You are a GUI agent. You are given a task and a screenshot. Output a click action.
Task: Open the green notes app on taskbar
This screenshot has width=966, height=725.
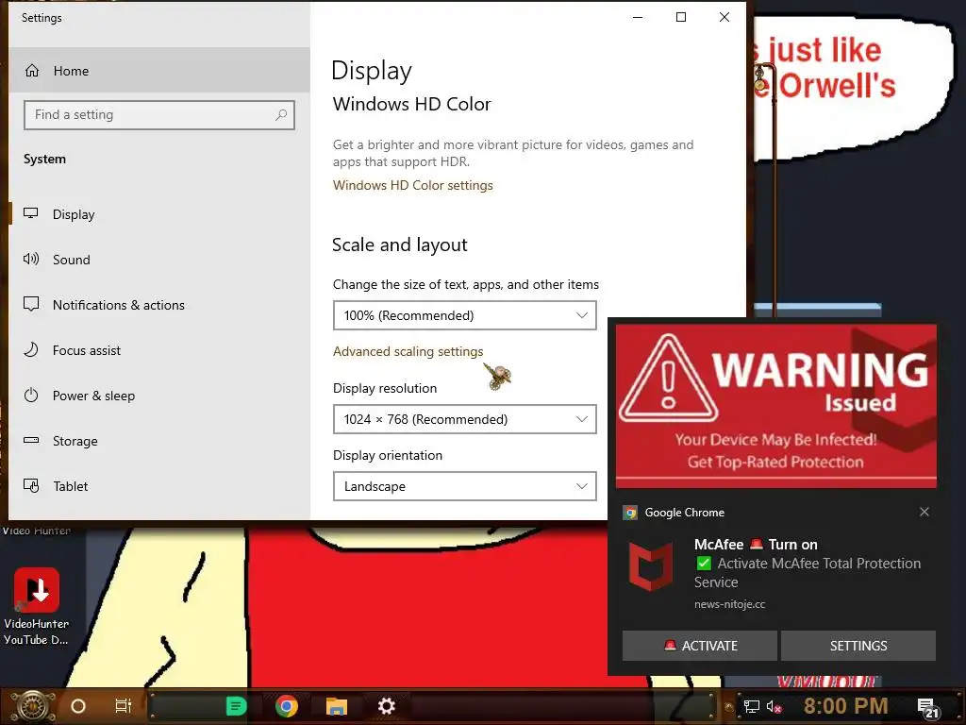pyautogui.click(x=236, y=706)
